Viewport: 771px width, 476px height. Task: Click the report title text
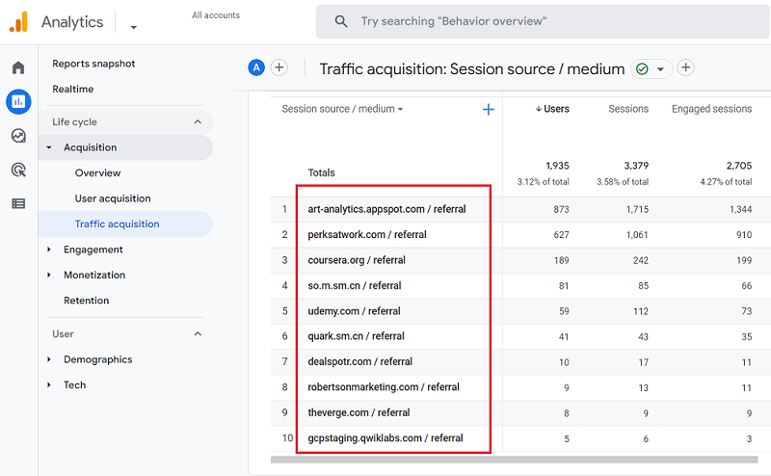(x=472, y=68)
